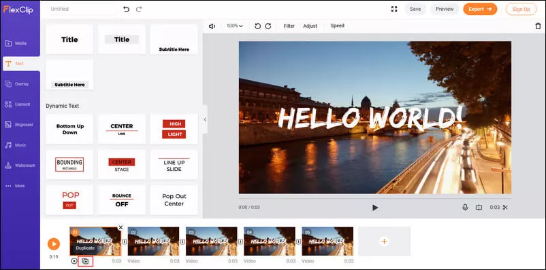
Task: Add a new storyboard with plus tile
Action: (385, 242)
